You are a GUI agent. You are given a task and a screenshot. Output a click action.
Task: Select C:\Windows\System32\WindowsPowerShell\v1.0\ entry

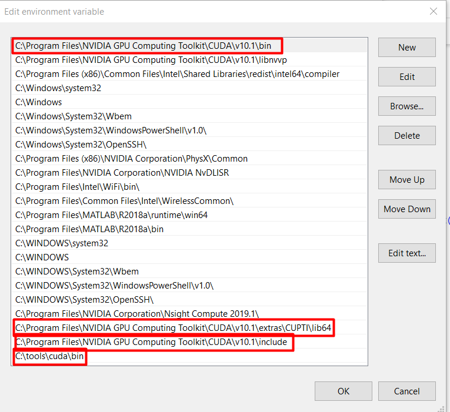pos(189,130)
